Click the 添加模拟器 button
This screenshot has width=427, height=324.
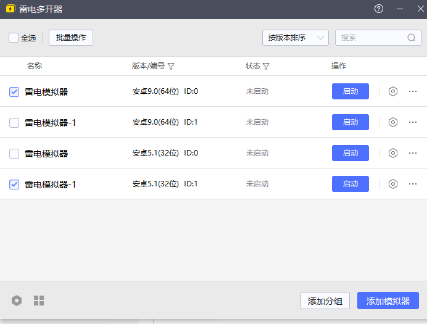point(388,301)
